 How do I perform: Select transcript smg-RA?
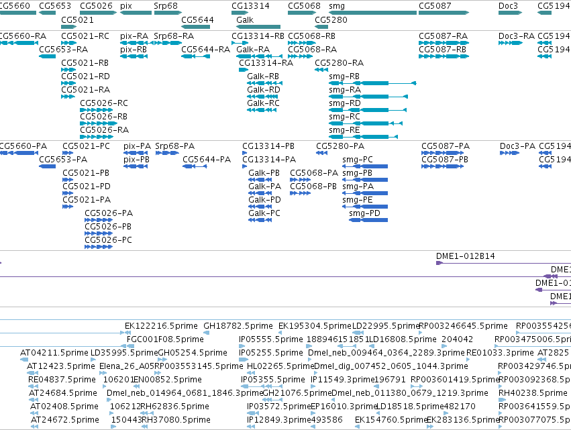coord(368,97)
